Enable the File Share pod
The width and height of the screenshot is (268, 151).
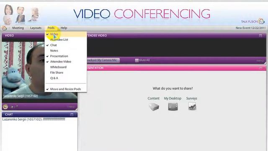(x=66, y=73)
